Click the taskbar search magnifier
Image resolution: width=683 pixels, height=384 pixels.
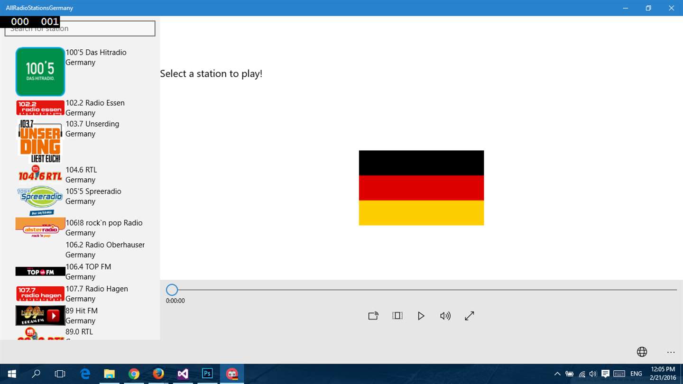[36, 374]
